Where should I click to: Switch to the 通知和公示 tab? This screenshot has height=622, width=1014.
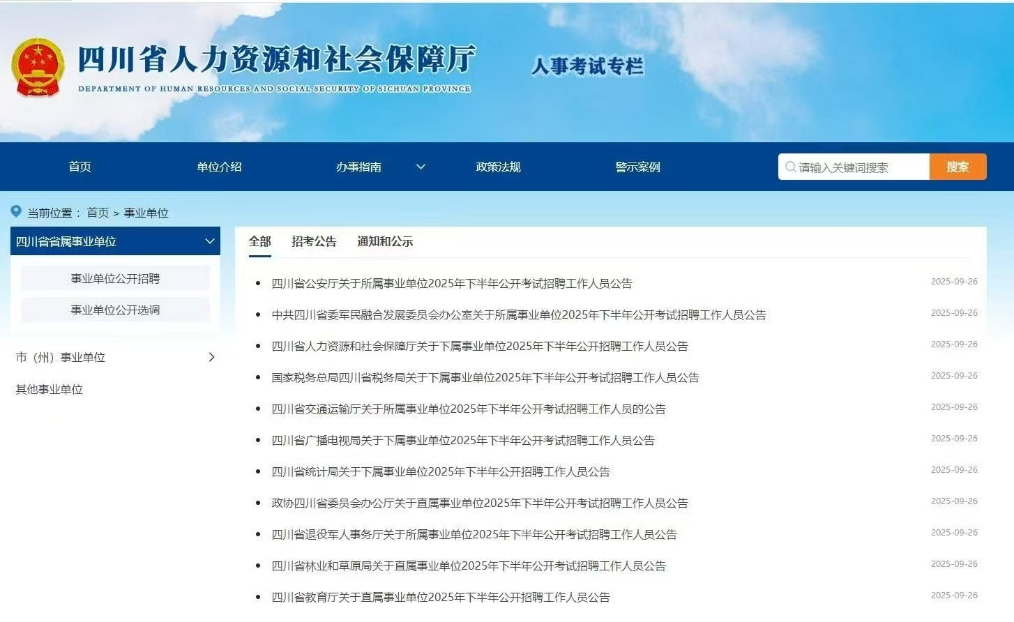point(385,241)
